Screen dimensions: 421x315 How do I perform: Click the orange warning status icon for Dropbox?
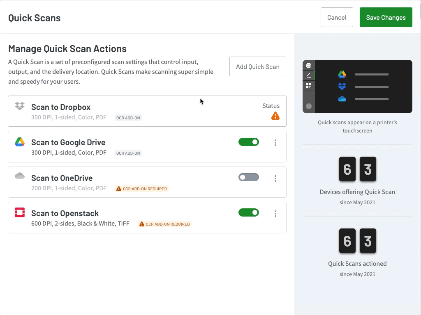tap(275, 116)
